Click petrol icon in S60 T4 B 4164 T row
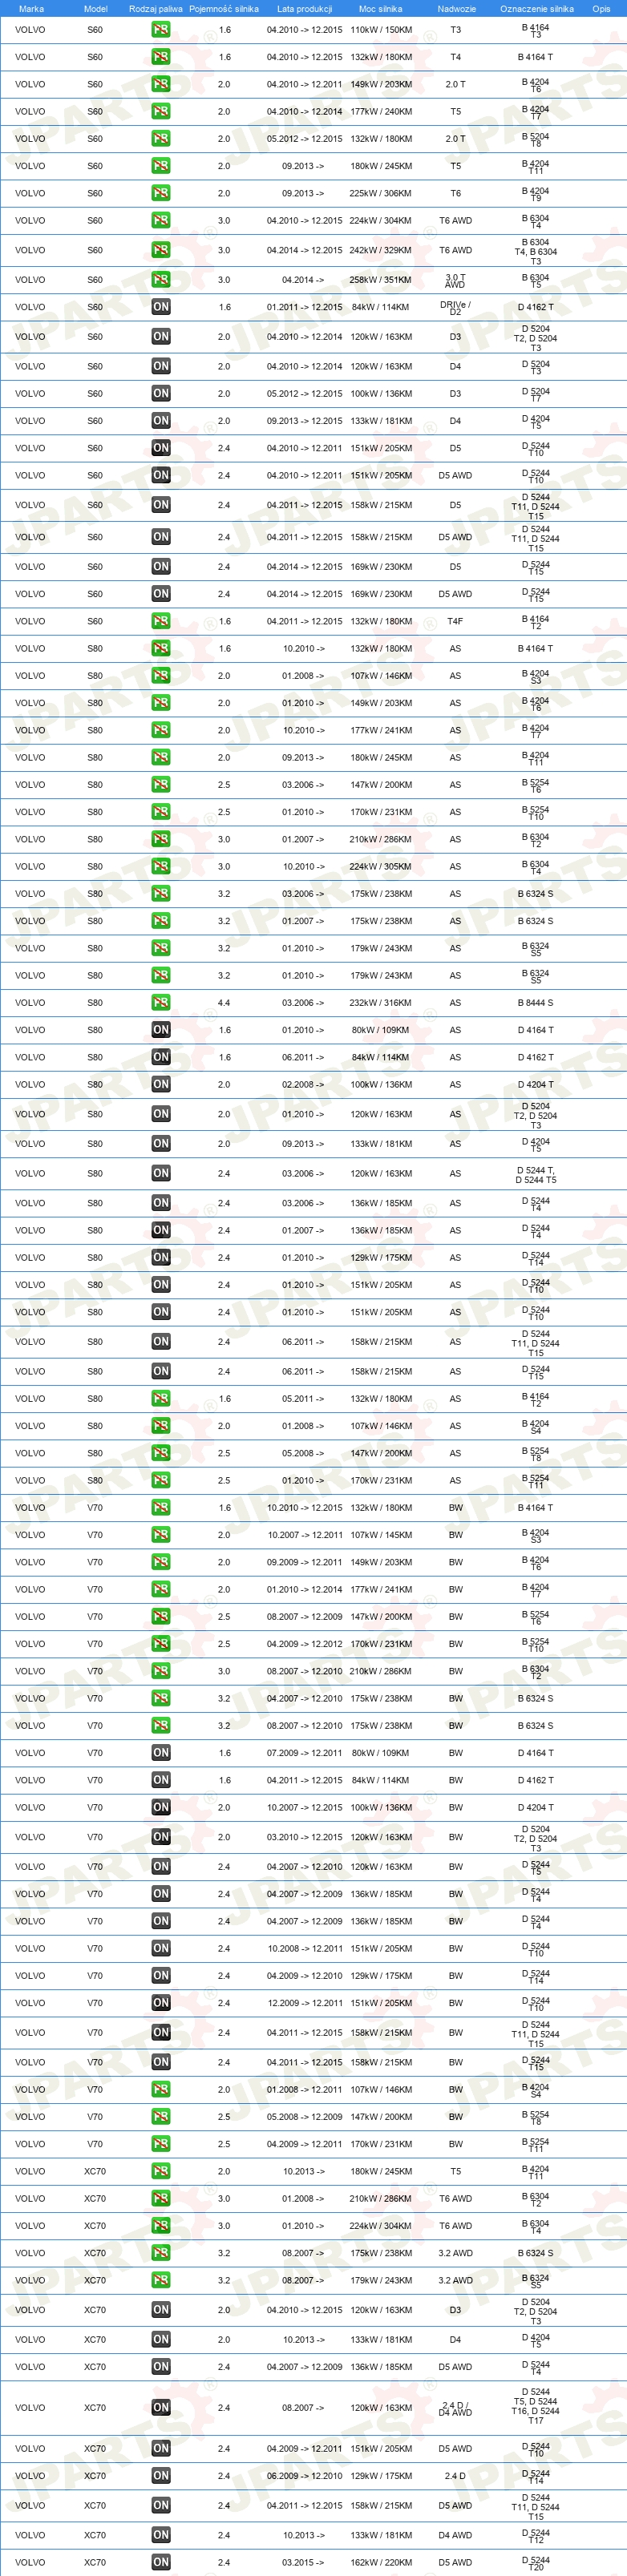 point(160,57)
